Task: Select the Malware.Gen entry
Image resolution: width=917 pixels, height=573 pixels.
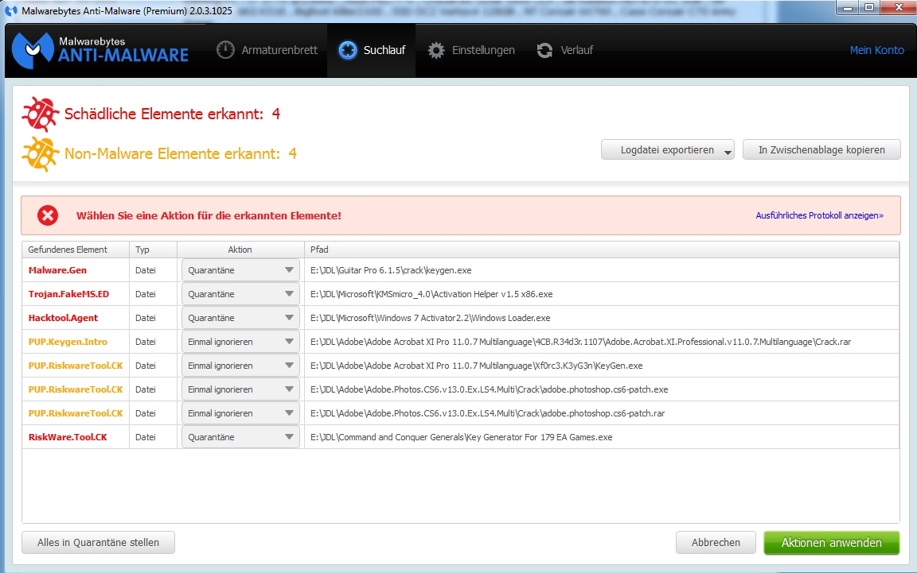Action: click(x=57, y=270)
